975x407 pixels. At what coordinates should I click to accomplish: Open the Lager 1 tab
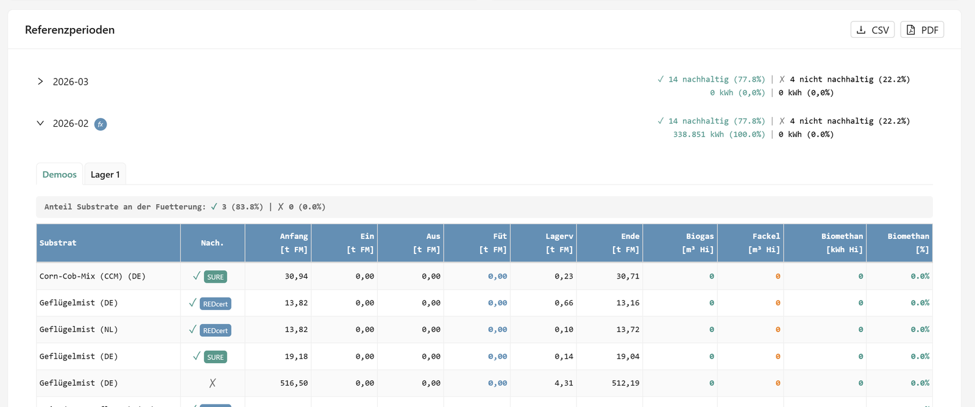(x=105, y=174)
